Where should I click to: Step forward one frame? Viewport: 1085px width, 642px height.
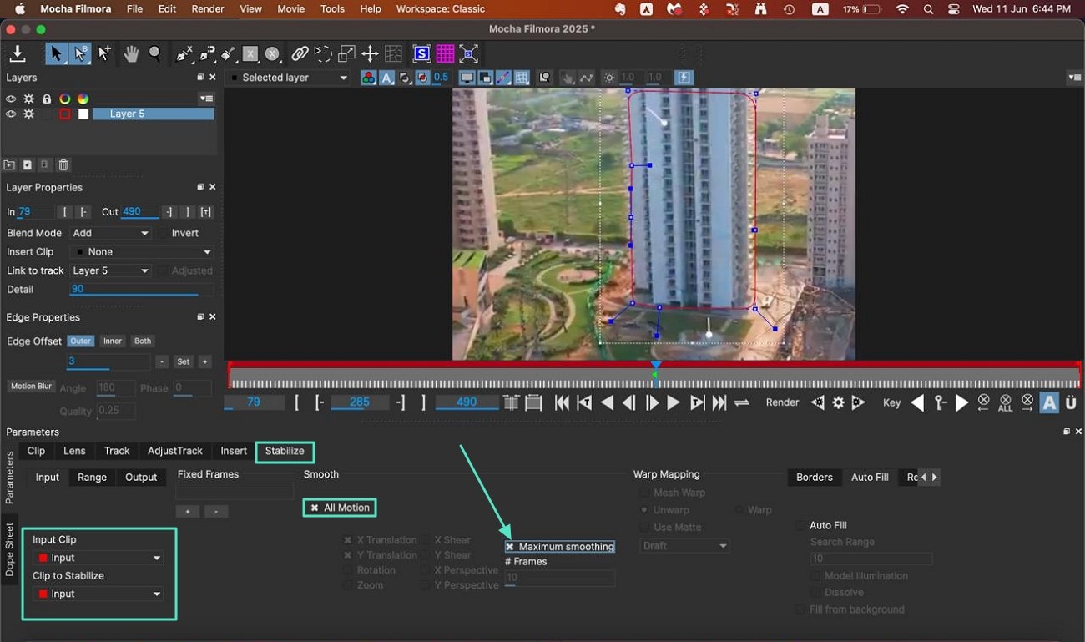652,402
